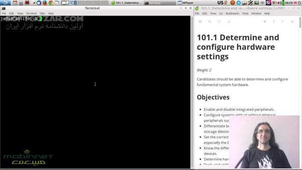The height and width of the screenshot is (170, 302).
Task: Switch to MPlayer in the taskbar
Action: 184,3
